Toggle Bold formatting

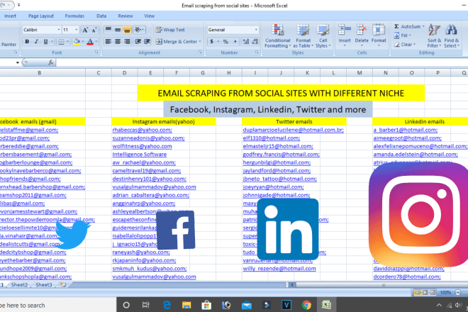click(27, 42)
